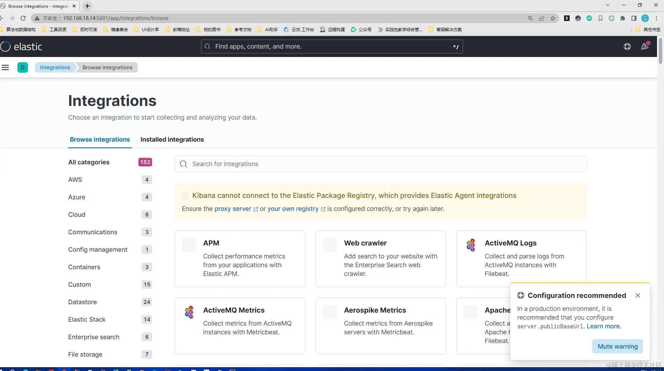The height and width of the screenshot is (371, 664).
Task: Switch to the Installed integrations tab
Action: pyautogui.click(x=172, y=140)
